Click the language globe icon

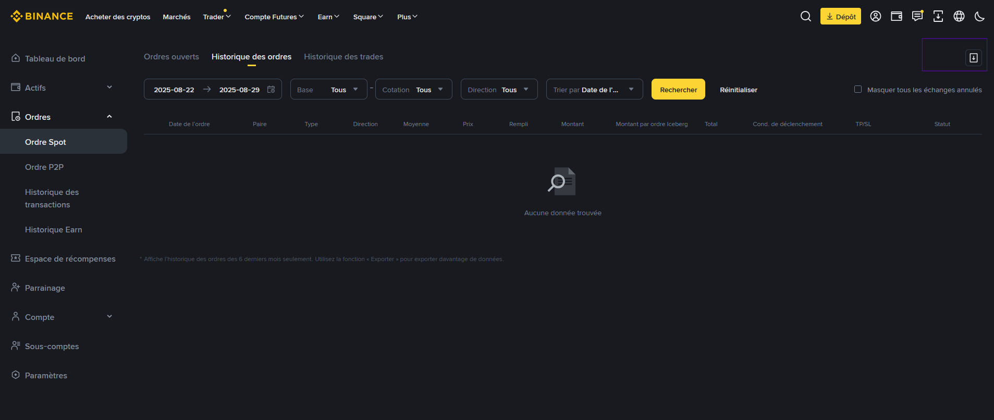click(959, 16)
